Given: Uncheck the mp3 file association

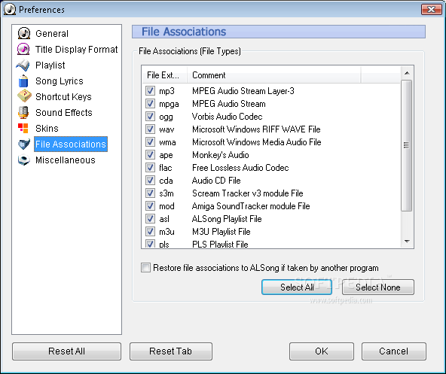Looking at the screenshot, I should 150,90.
